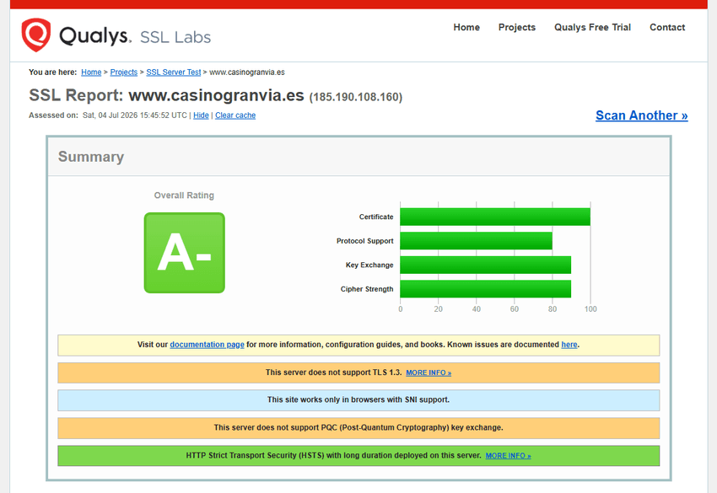717x493 pixels.
Task: Open the Projects navigation menu item
Action: [517, 28]
